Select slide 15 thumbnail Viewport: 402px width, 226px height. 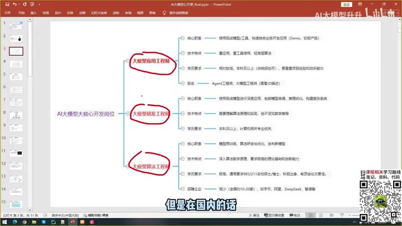coord(16,204)
